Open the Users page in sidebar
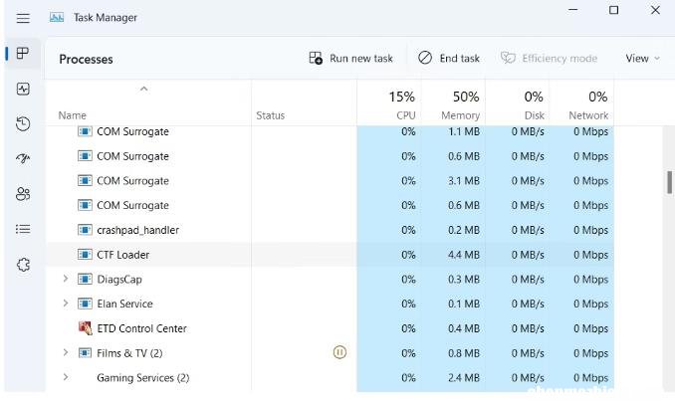The height and width of the screenshot is (409, 675). [23, 194]
